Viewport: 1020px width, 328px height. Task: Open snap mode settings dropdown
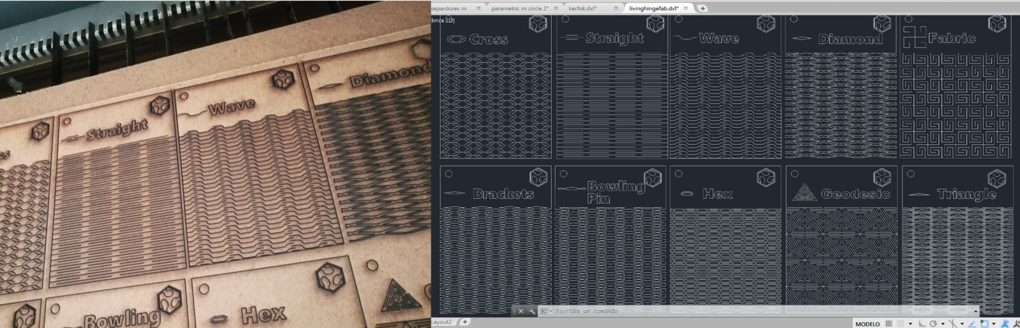(911, 324)
